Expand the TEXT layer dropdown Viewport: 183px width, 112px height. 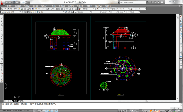(x=64, y=12)
